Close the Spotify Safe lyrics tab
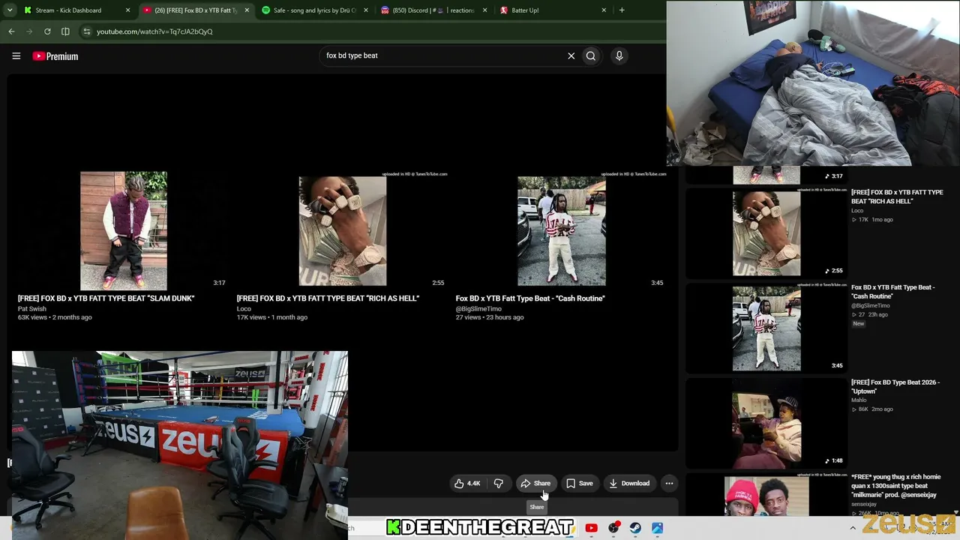The height and width of the screenshot is (540, 960). pos(365,10)
